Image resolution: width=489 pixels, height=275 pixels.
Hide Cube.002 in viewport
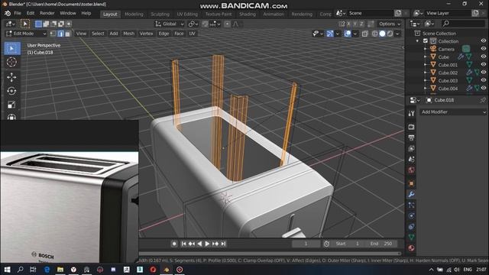coord(484,72)
